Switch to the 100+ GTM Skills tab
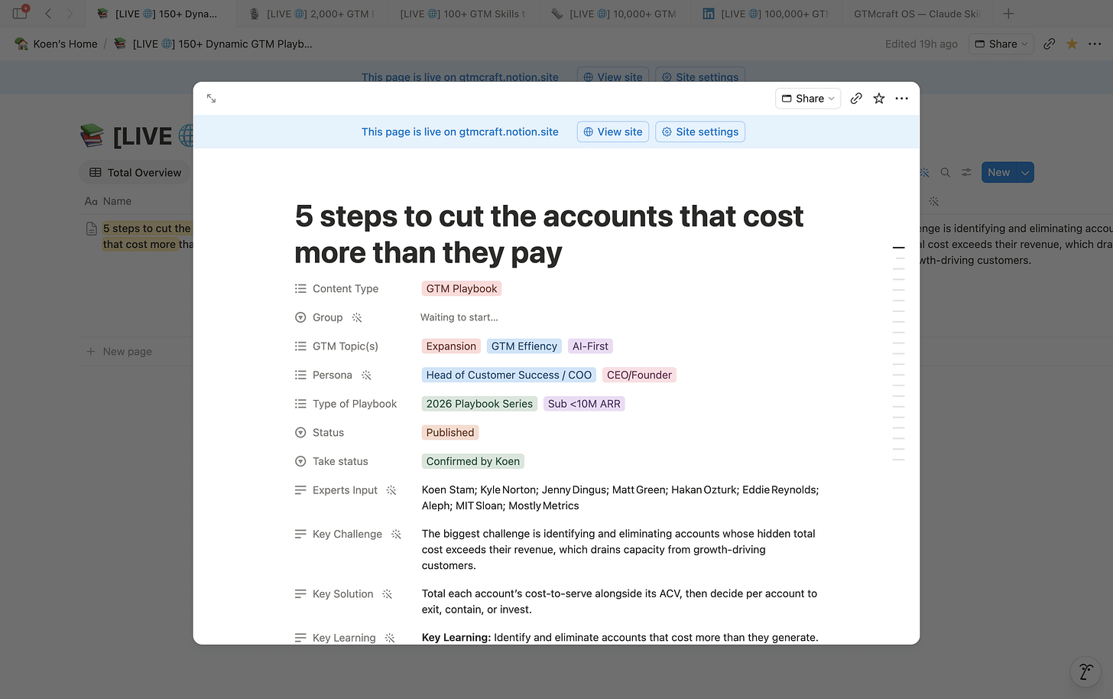1113x699 pixels. [462, 14]
